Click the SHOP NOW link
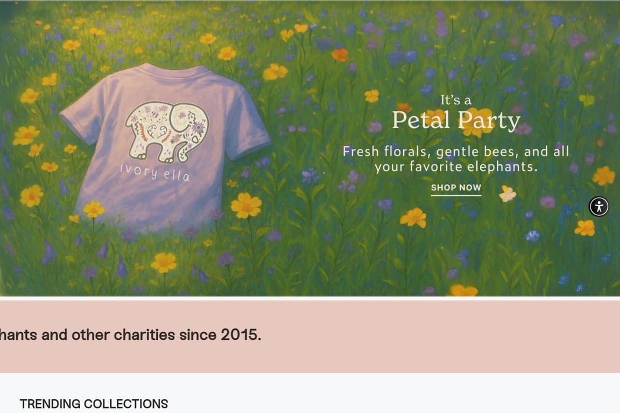The height and width of the screenshot is (413, 620). coord(456,188)
